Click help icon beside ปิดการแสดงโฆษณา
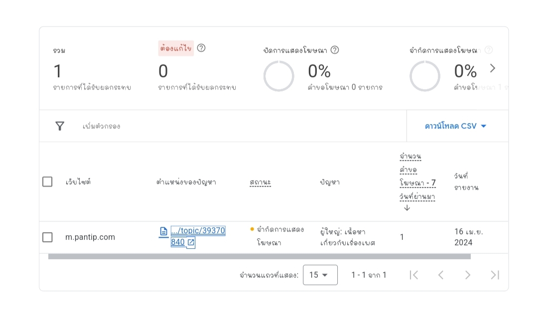This screenshot has width=538, height=309. pyautogui.click(x=335, y=50)
